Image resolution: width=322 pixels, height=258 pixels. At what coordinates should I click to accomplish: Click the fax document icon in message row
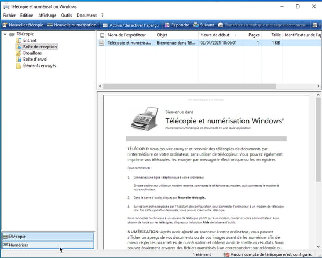pos(101,43)
